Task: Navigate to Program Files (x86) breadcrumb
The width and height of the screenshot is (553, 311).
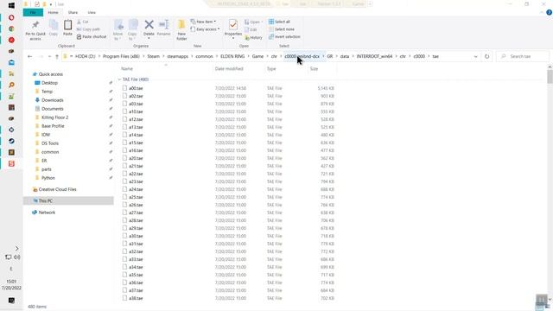Action: [121, 56]
